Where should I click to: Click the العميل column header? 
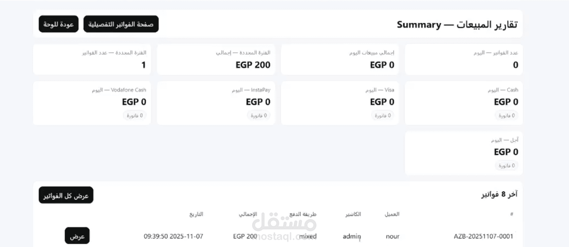(x=392, y=214)
